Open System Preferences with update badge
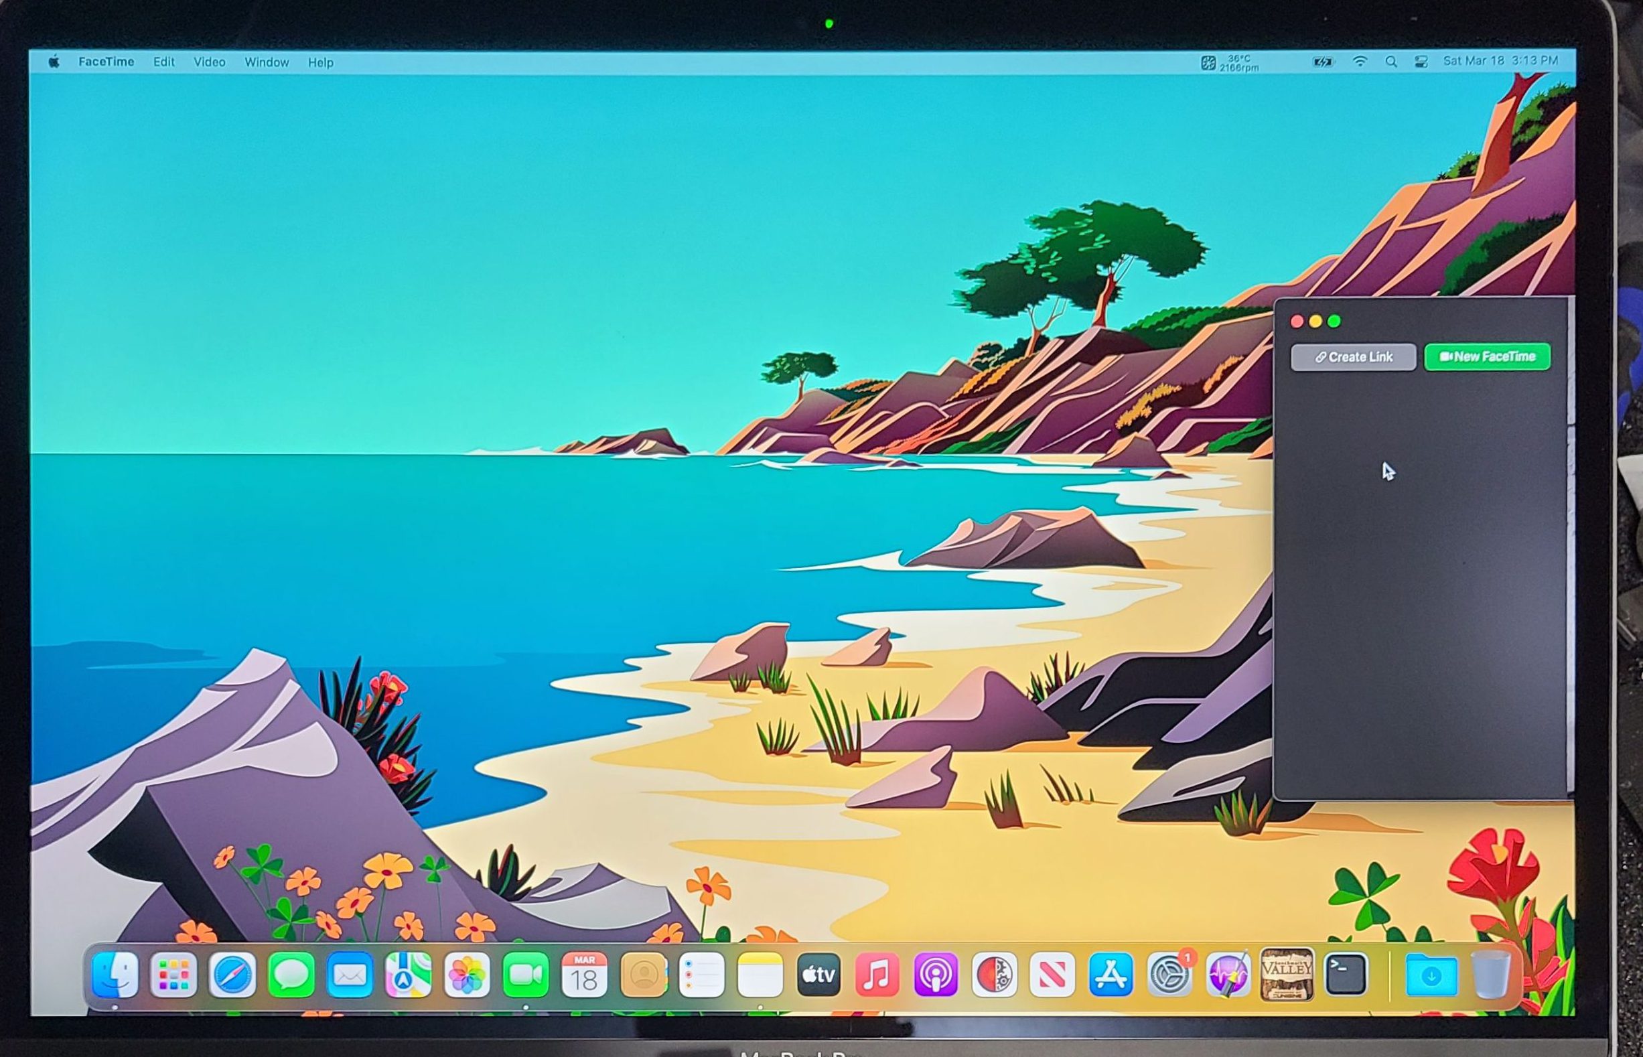The width and height of the screenshot is (1643, 1057). click(1169, 975)
